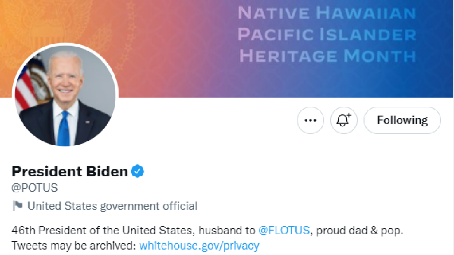Visit the whitehouse.gov/privacy link

pos(199,246)
